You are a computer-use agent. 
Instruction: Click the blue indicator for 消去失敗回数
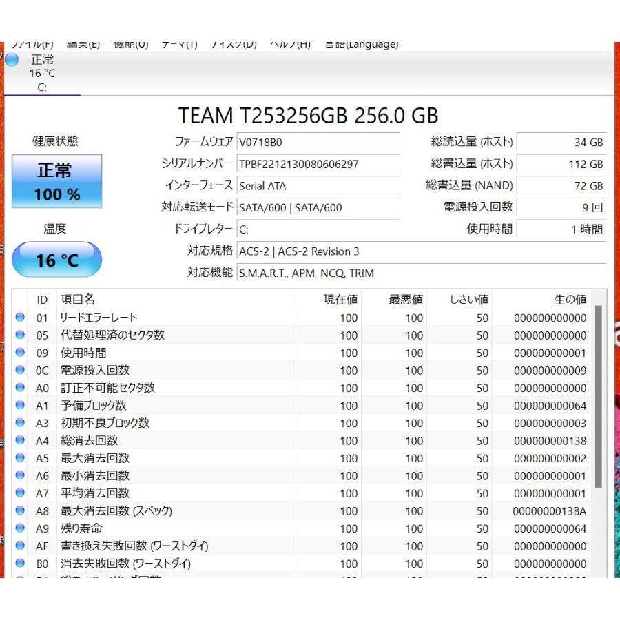21,564
